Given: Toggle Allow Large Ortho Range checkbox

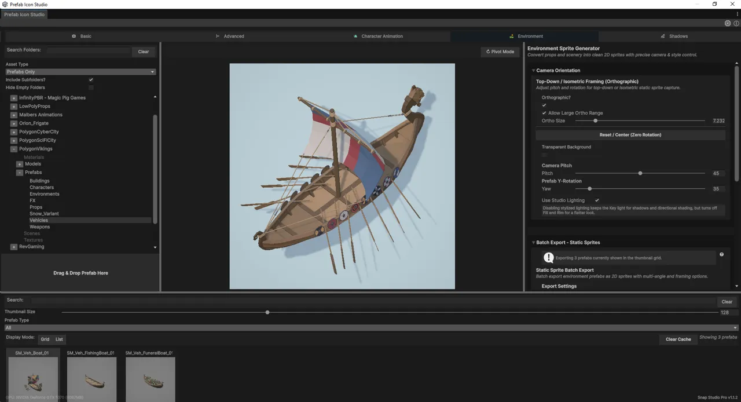Looking at the screenshot, I should pos(544,113).
